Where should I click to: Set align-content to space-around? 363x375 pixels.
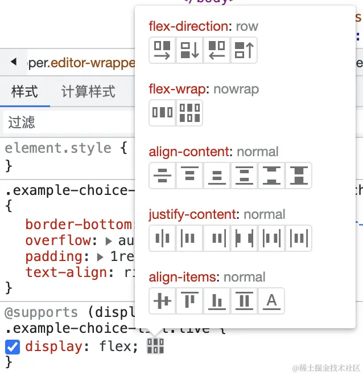pyautogui.click(x=244, y=176)
